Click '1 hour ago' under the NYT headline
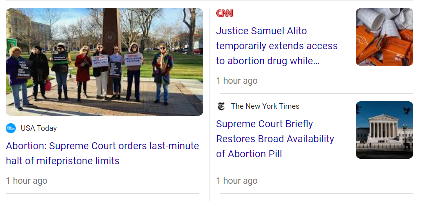 tap(237, 180)
